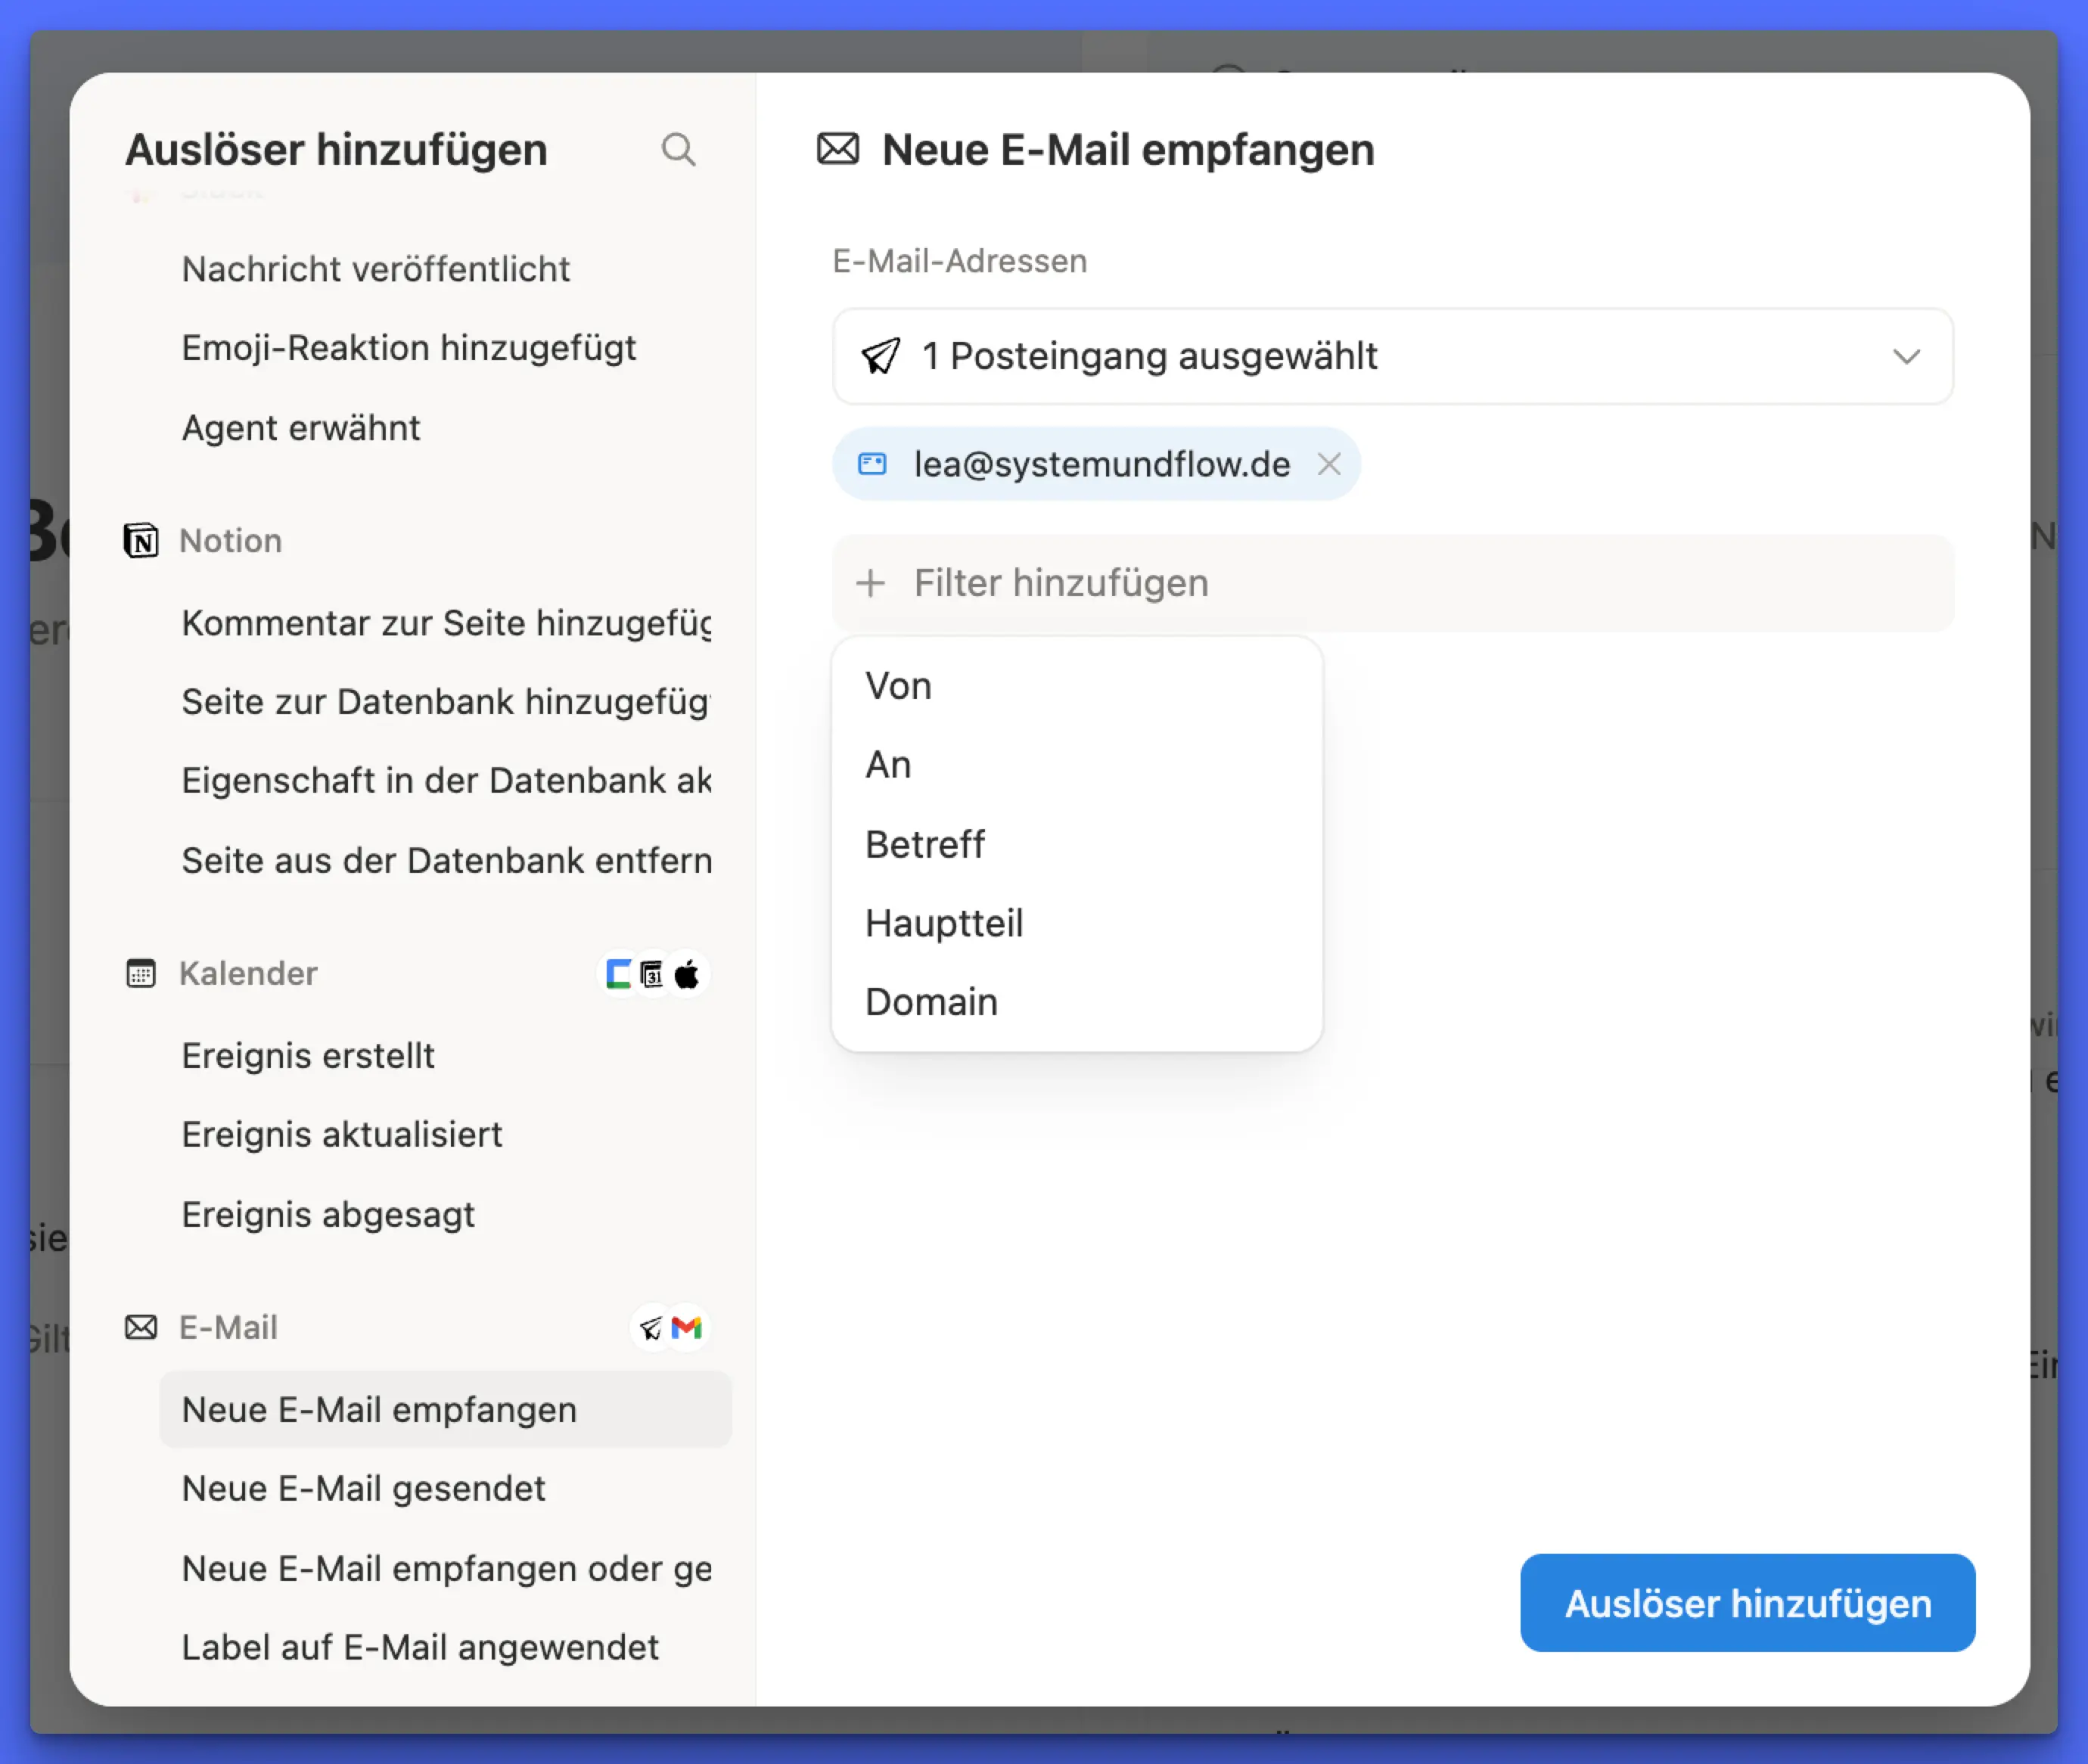This screenshot has width=2088, height=1764.
Task: Select the Hauptteil filter option
Action: tap(944, 923)
